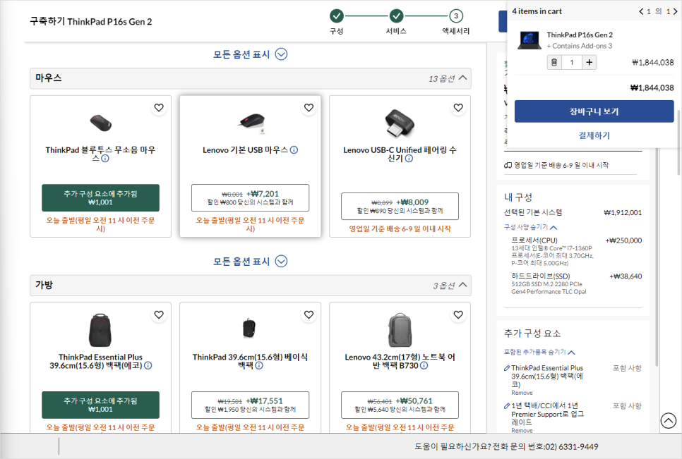Open info for Lenovo basic USB mouse
The height and width of the screenshot is (459, 682).
294,149
